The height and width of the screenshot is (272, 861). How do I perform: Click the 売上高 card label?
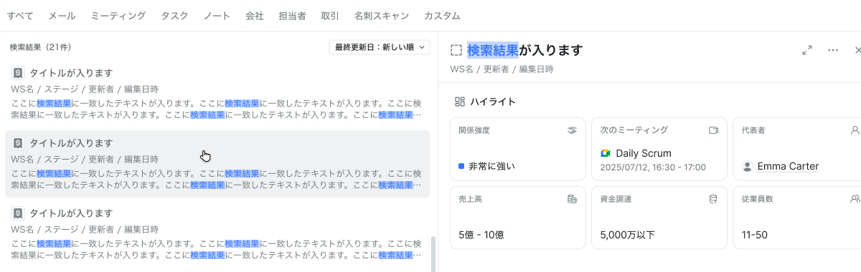point(470,199)
